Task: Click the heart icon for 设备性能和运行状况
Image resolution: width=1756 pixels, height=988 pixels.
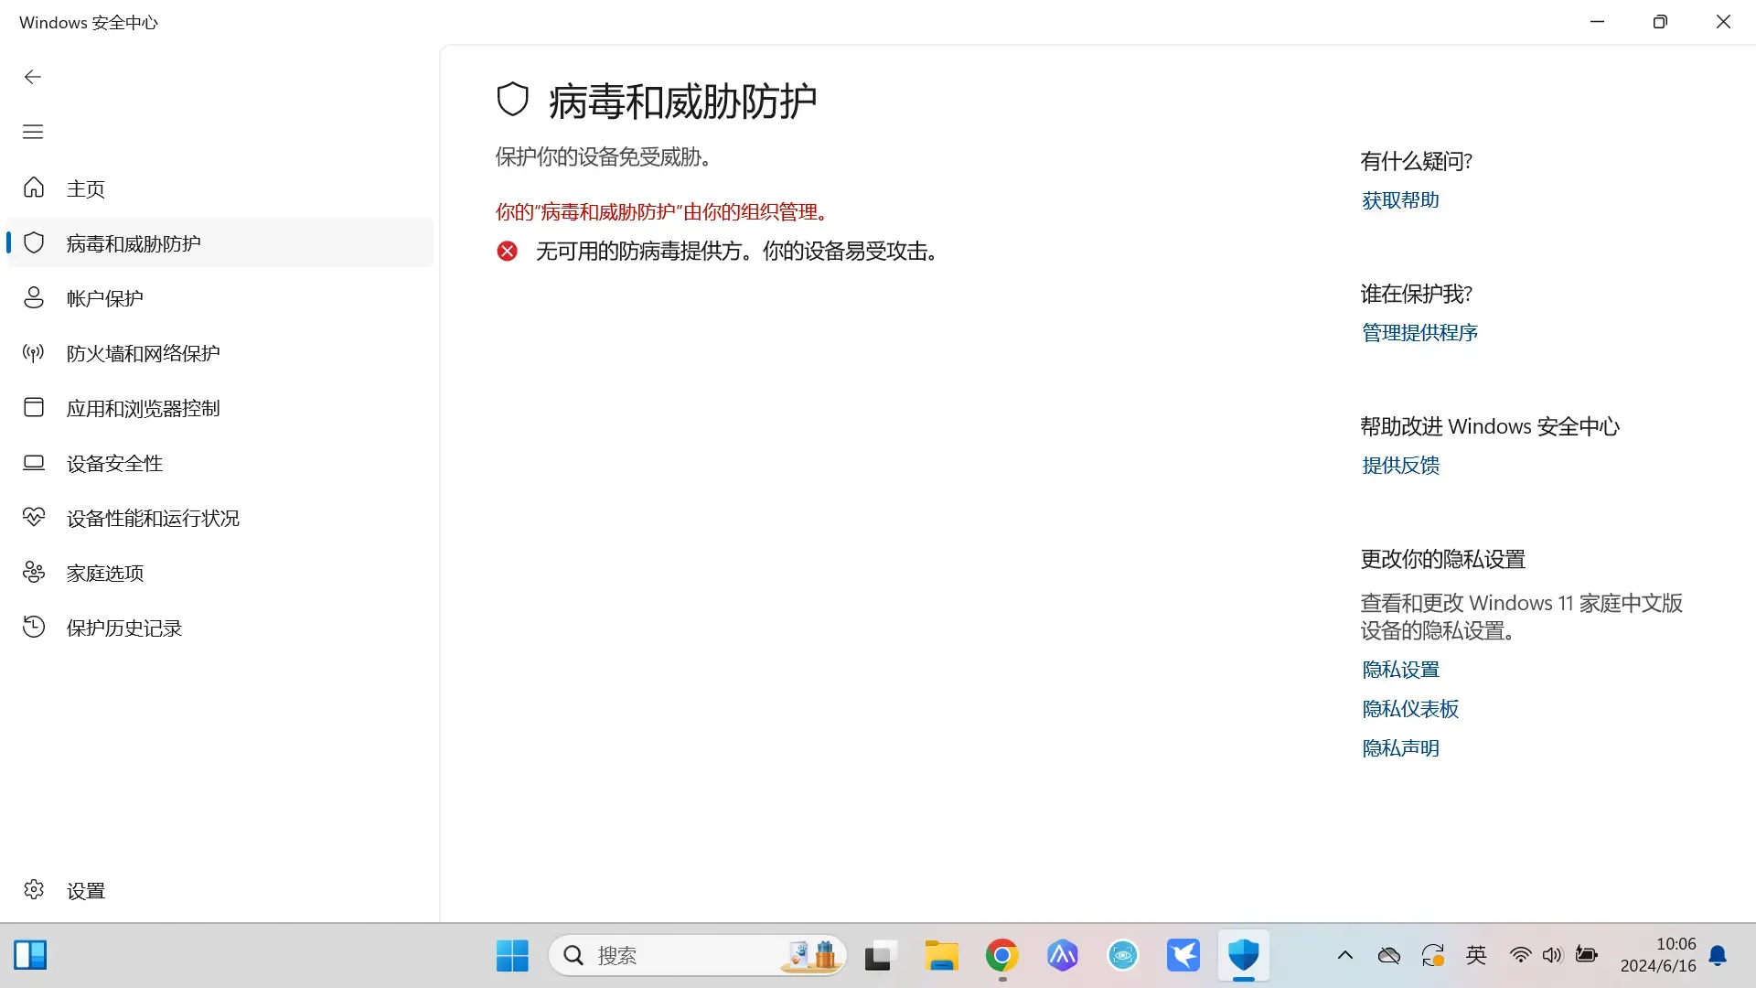Action: tap(34, 517)
